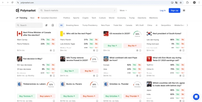Select the Crypto category
Image resolution: width=202 pixels, height=102 pixels.
click(86, 18)
